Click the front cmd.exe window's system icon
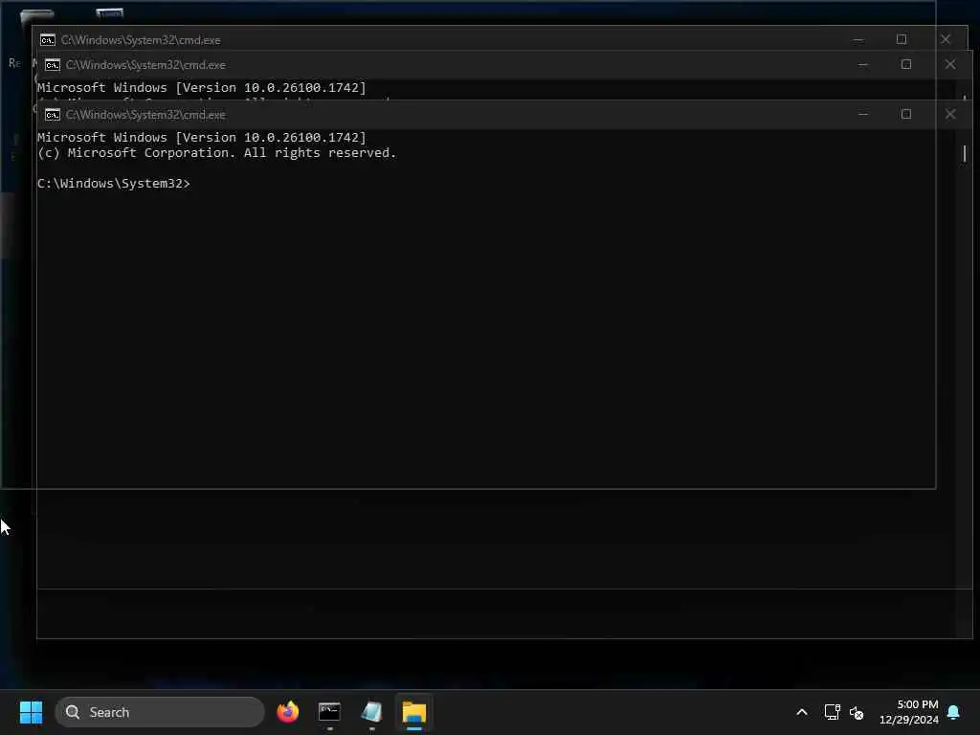 53,115
